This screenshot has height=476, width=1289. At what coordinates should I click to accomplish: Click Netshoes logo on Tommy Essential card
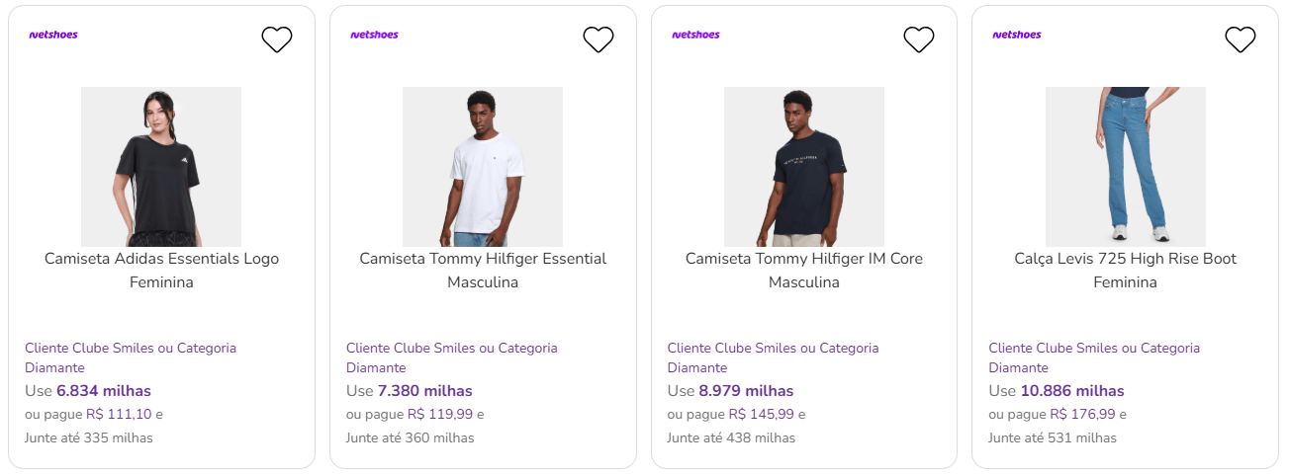375,35
